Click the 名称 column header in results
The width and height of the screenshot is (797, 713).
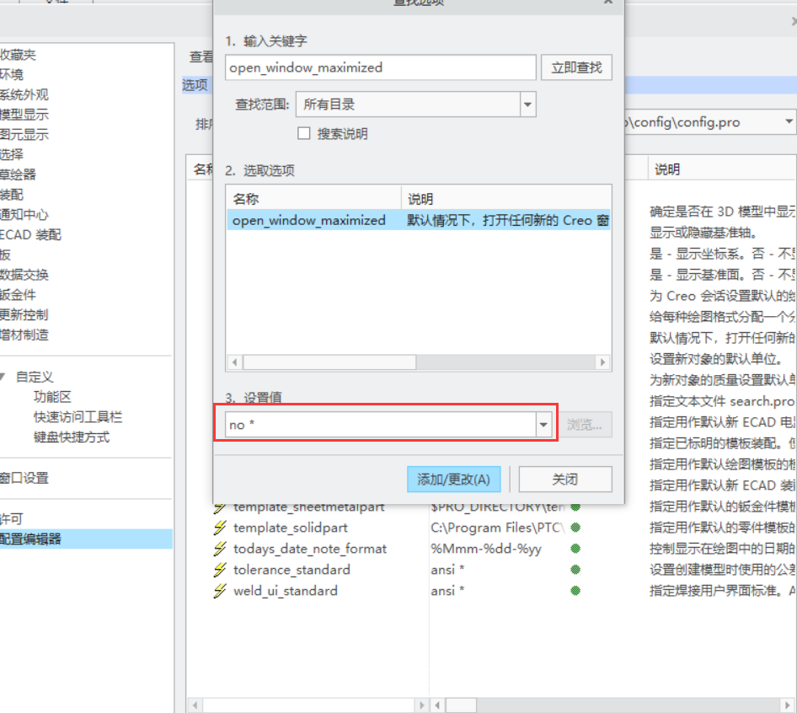point(313,198)
